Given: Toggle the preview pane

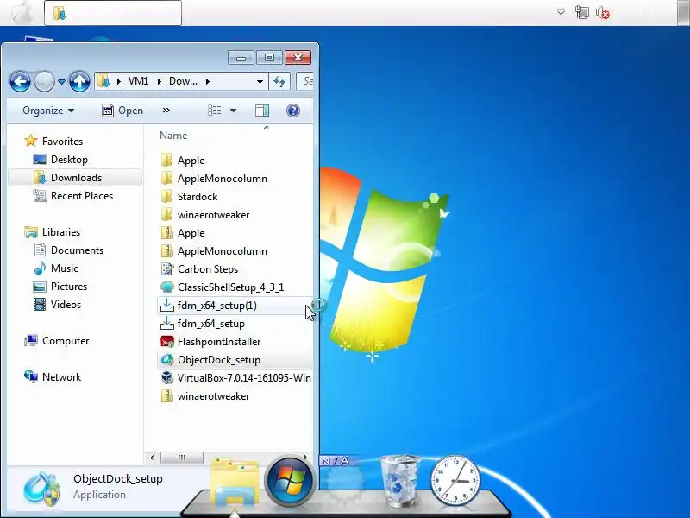Looking at the screenshot, I should (262, 111).
